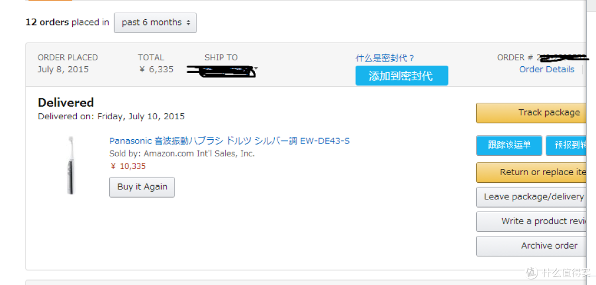Click the 预报到转运 button

tap(566, 145)
